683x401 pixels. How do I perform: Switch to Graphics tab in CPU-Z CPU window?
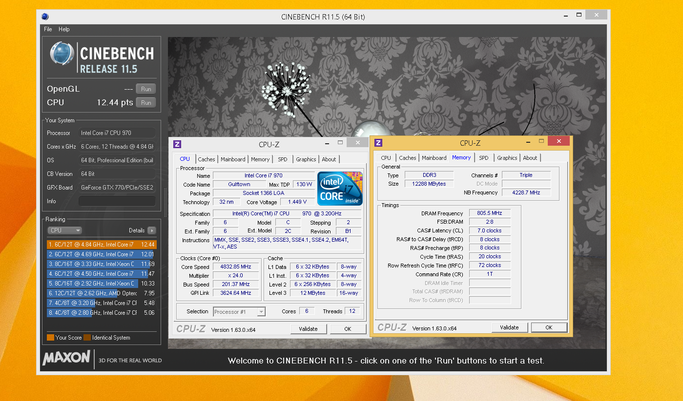point(306,159)
